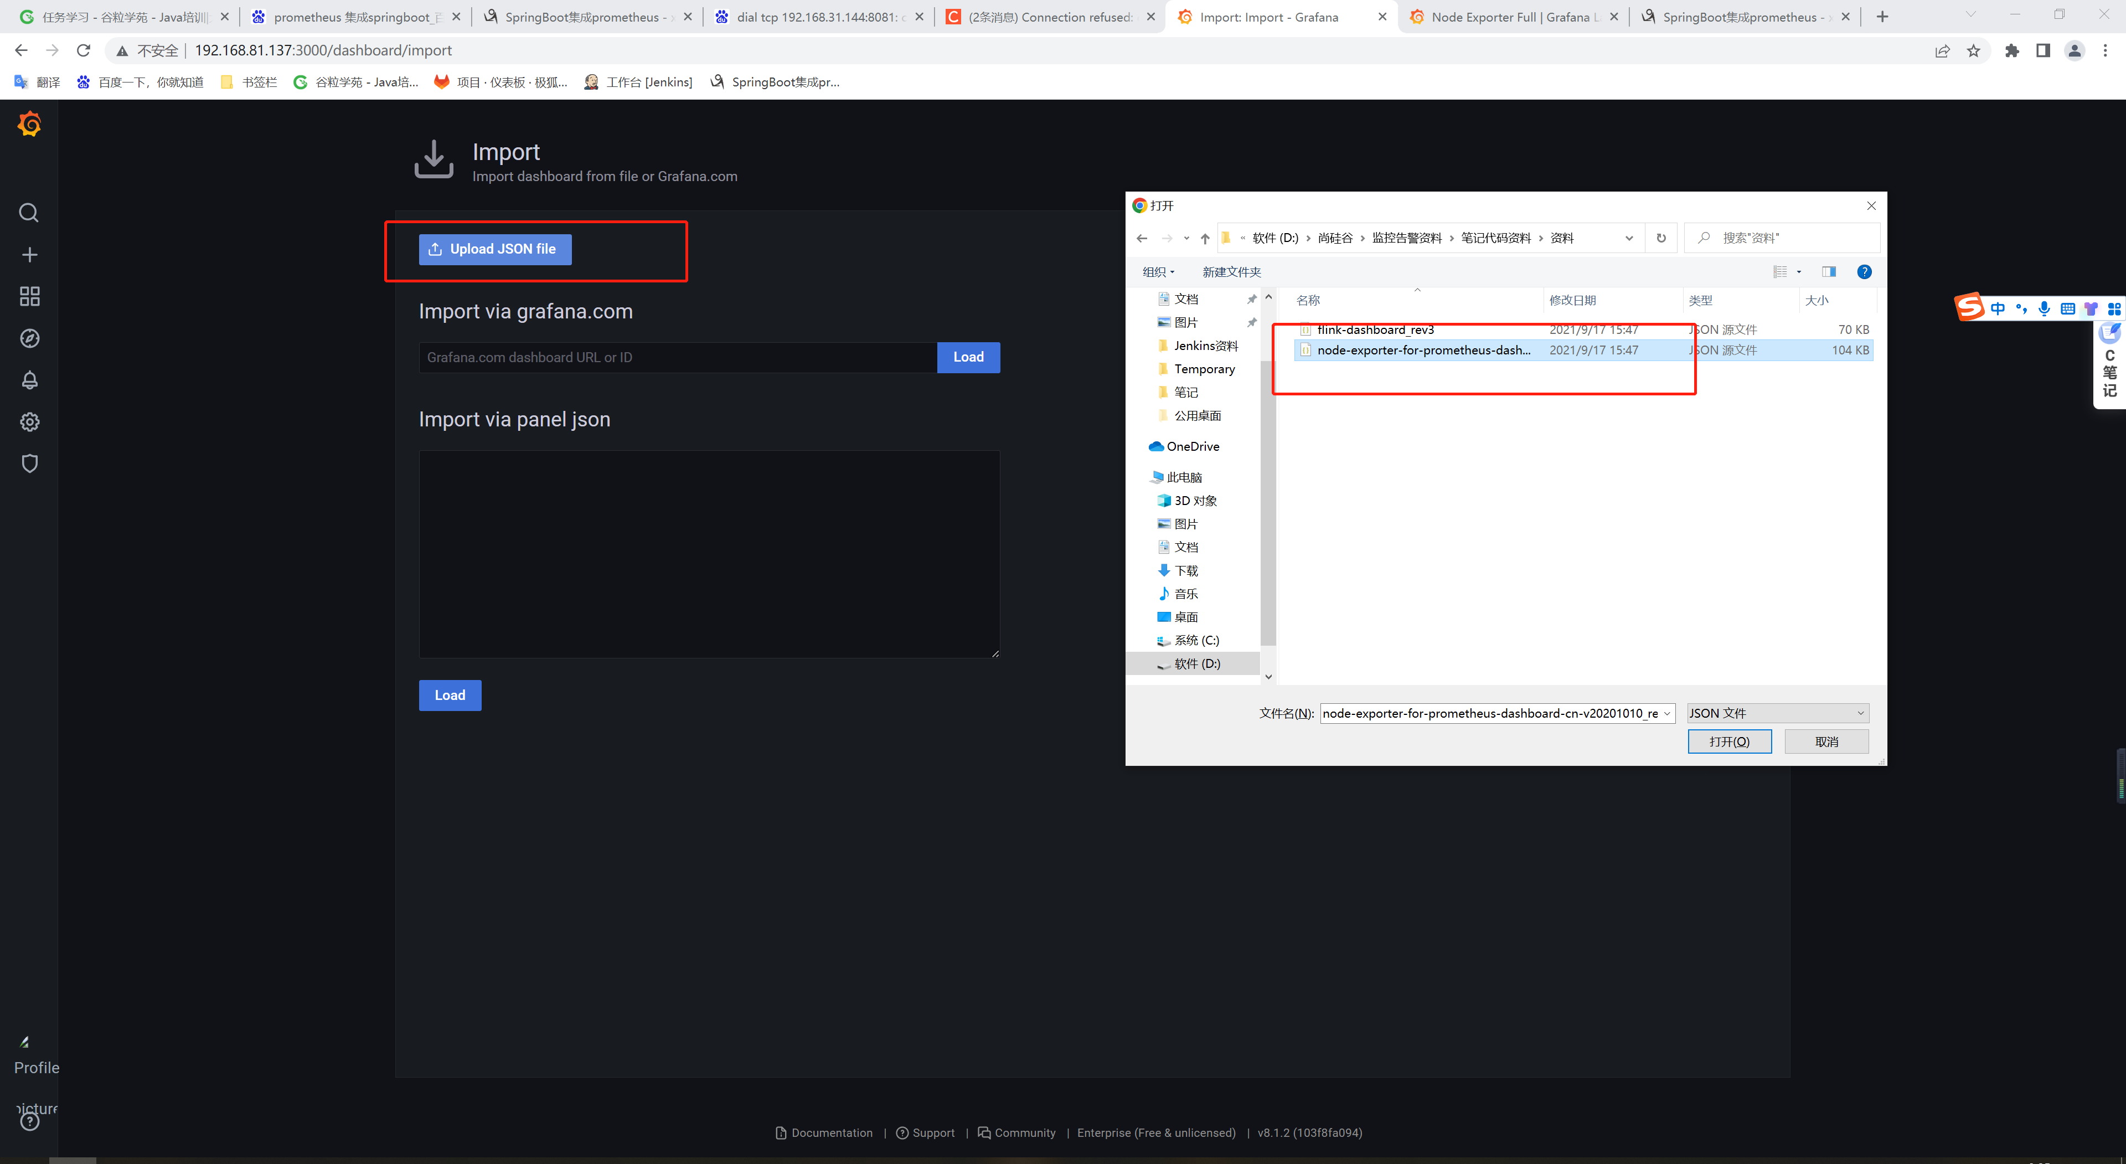This screenshot has height=1164, width=2126.
Task: Expand recent locations dropdown in dialog
Action: pos(1186,239)
